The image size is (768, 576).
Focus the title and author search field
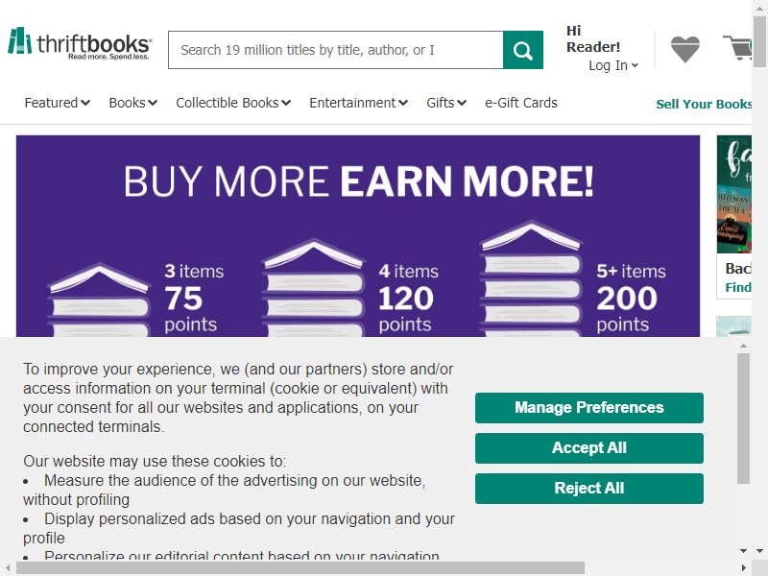pos(335,50)
